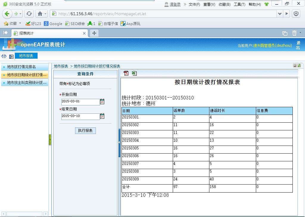Open 地市按主叫类别统计拨... menu item
This screenshot has height=217, width=305.
pos(25,83)
